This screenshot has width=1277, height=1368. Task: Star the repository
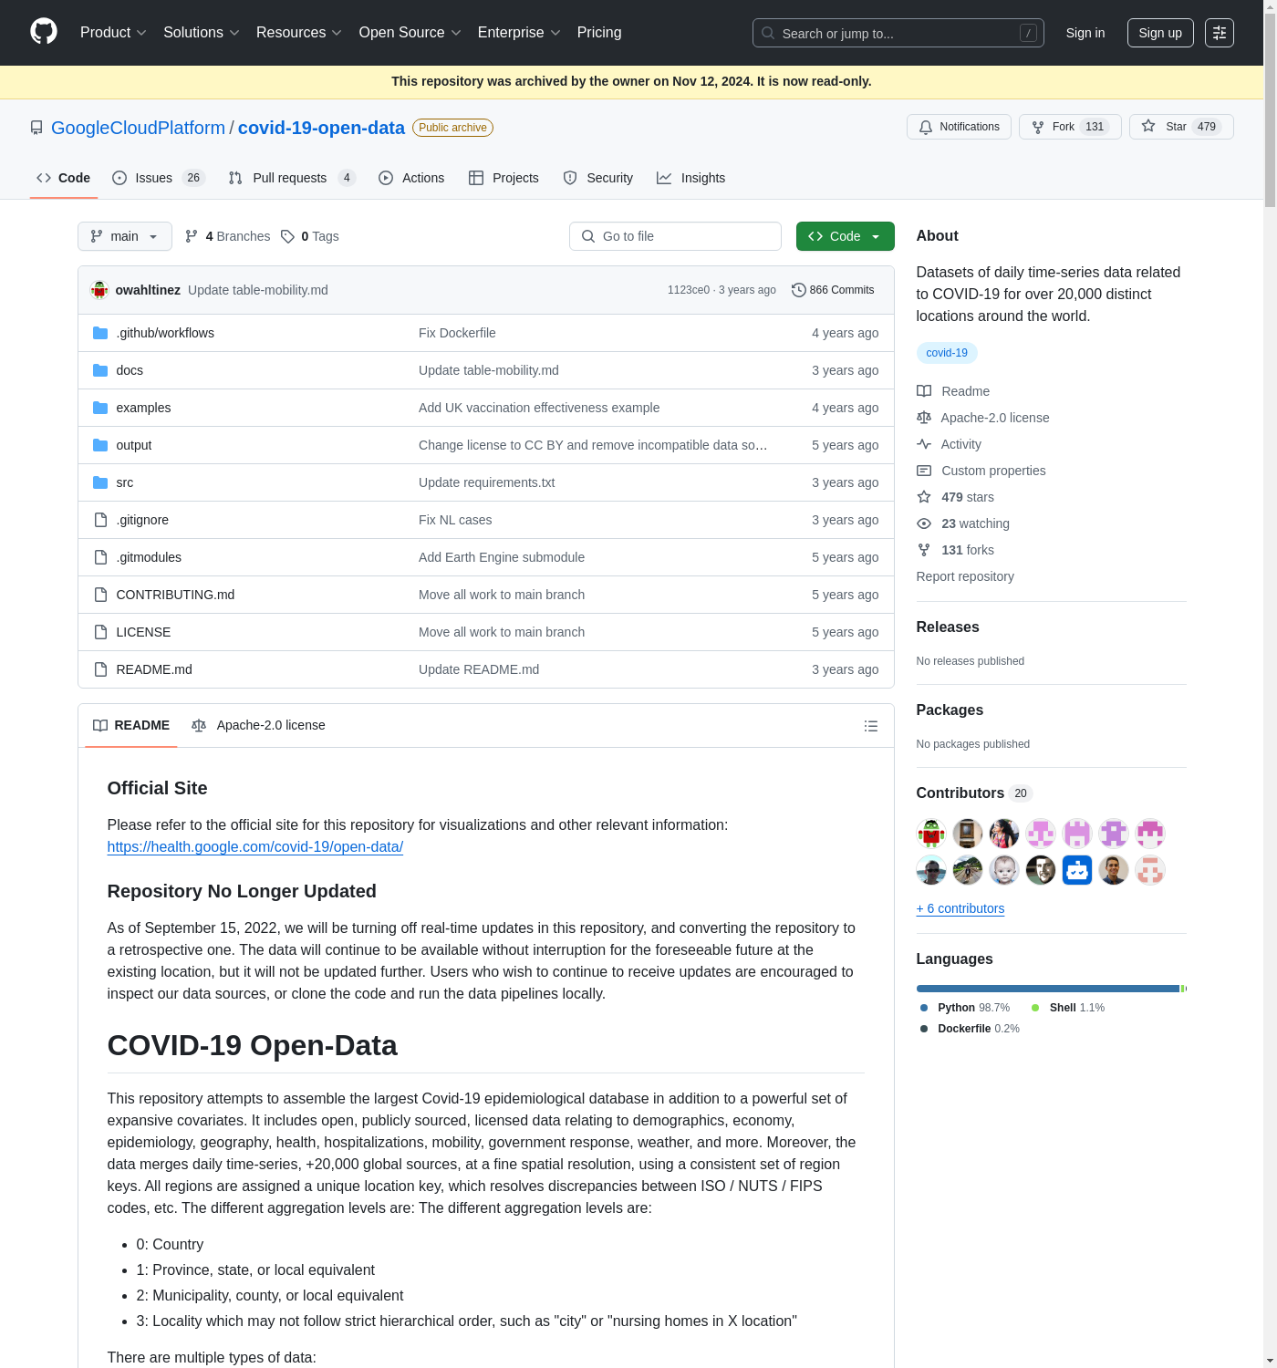pyautogui.click(x=1181, y=127)
